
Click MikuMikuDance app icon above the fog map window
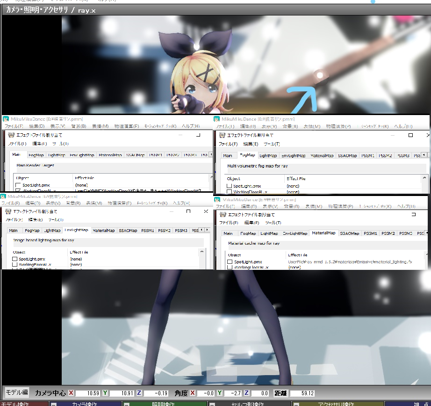coord(216,119)
